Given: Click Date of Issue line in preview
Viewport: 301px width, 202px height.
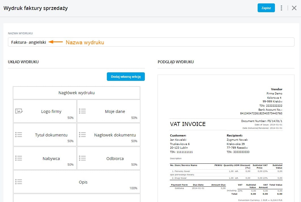Looking at the screenshot, I should point(268,125).
